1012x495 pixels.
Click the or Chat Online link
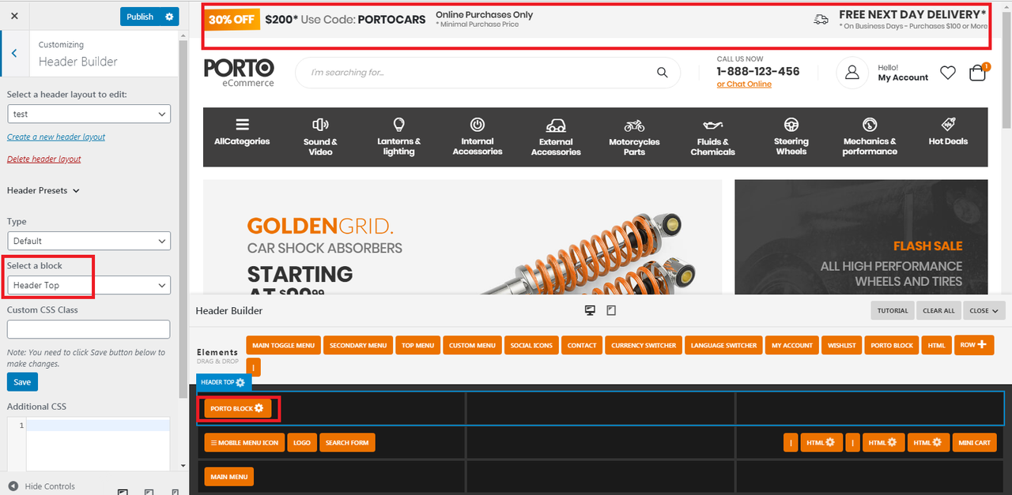[744, 84]
